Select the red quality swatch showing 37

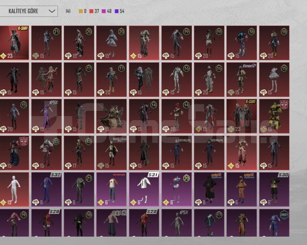point(91,11)
